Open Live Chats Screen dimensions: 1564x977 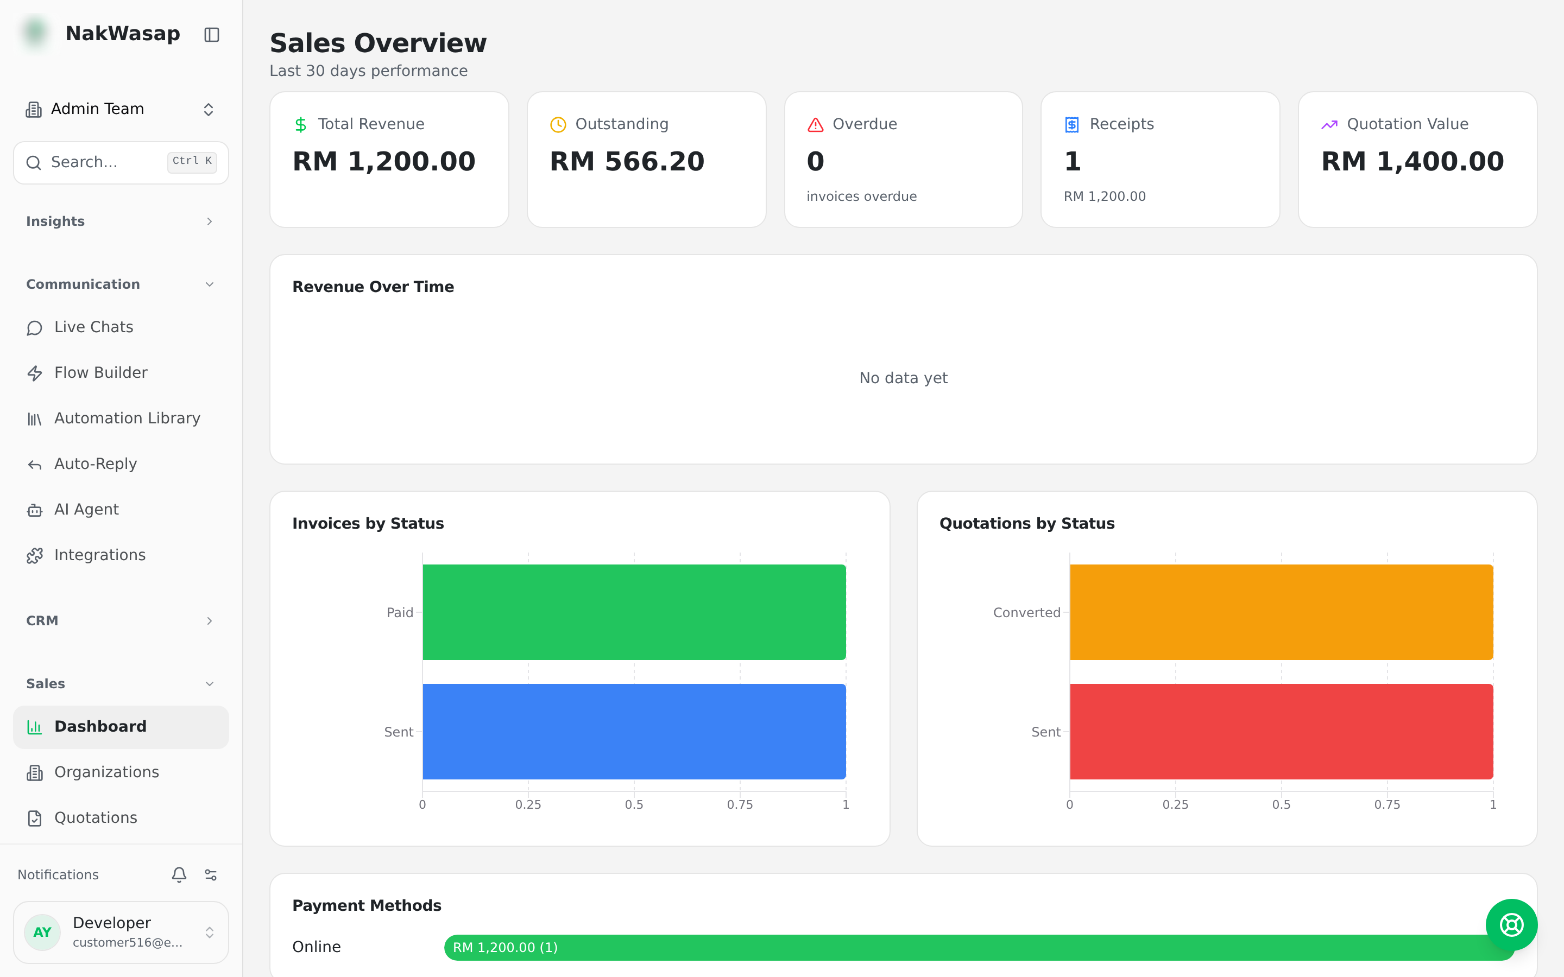(x=121, y=328)
